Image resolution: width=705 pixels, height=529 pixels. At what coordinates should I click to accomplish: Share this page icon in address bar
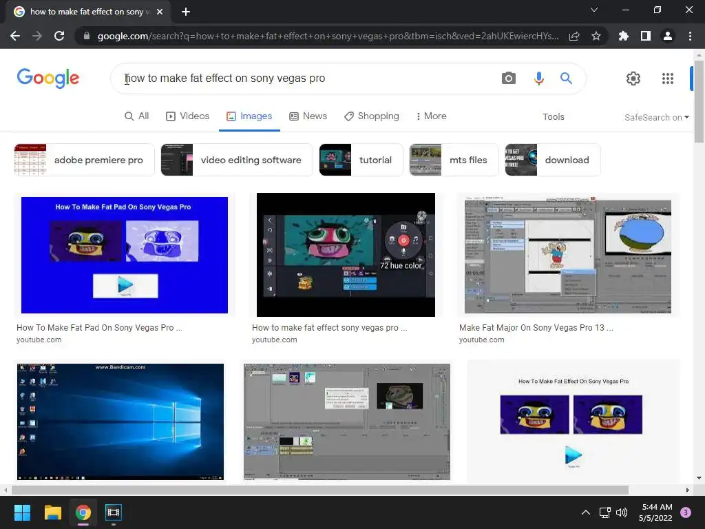pyautogui.click(x=574, y=36)
